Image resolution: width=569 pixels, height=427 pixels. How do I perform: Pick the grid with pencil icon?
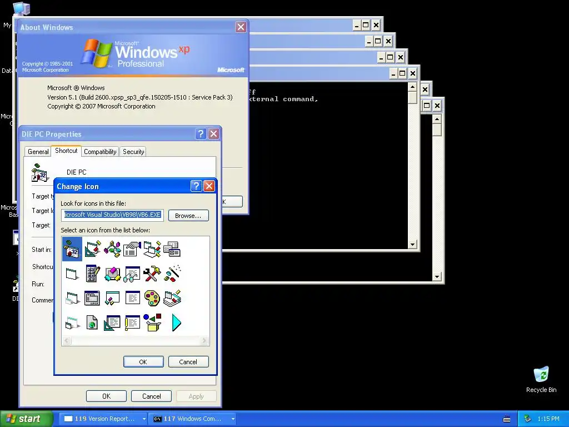[x=93, y=274]
